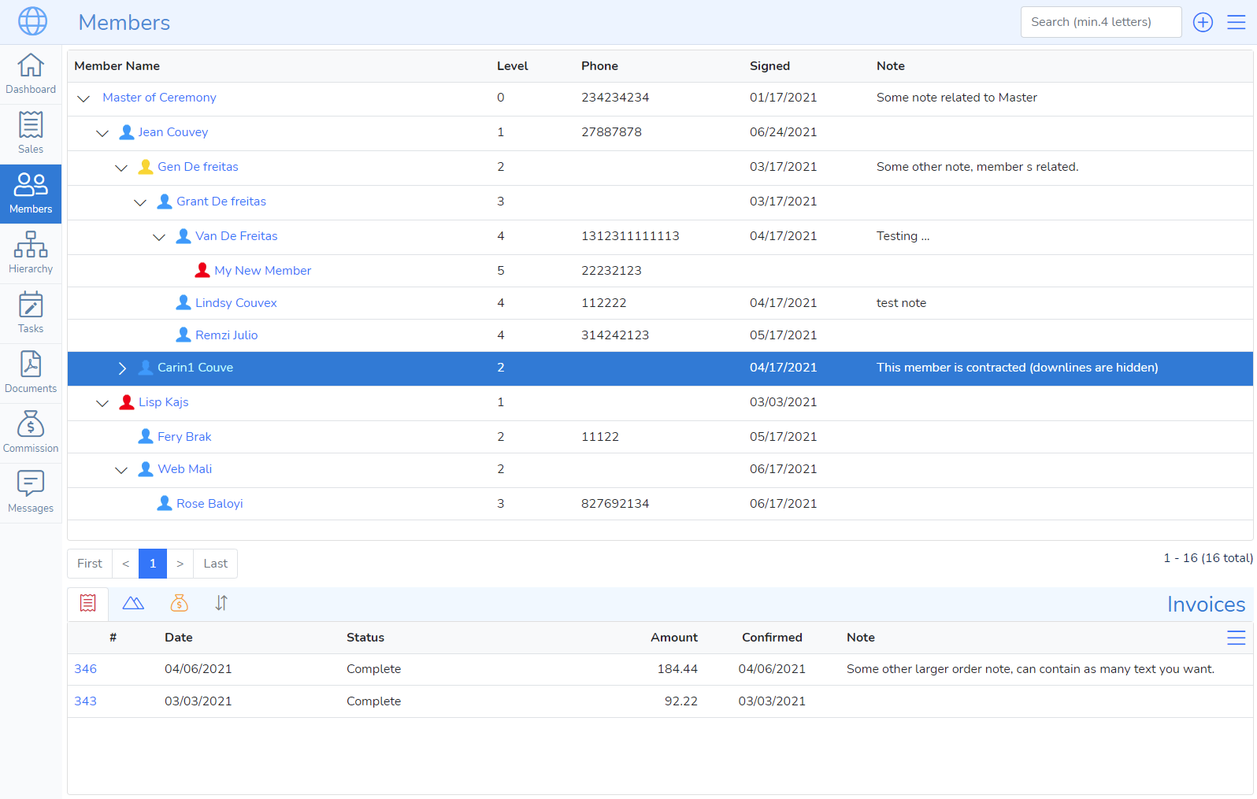Open invoice number 346
Screen dimensions: 1257x799
tap(85, 669)
